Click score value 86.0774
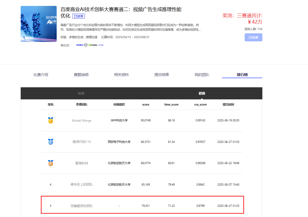This screenshot has width=308, height=217. pos(146,163)
